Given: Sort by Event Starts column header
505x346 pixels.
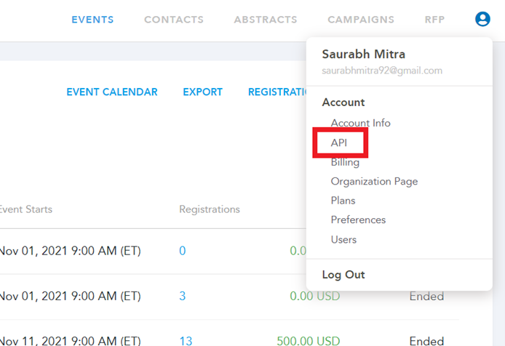Looking at the screenshot, I should point(26,209).
